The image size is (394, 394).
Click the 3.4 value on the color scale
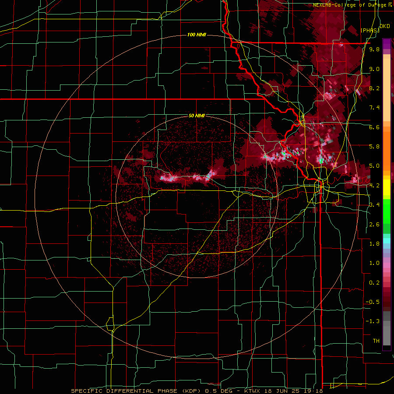coord(374,205)
